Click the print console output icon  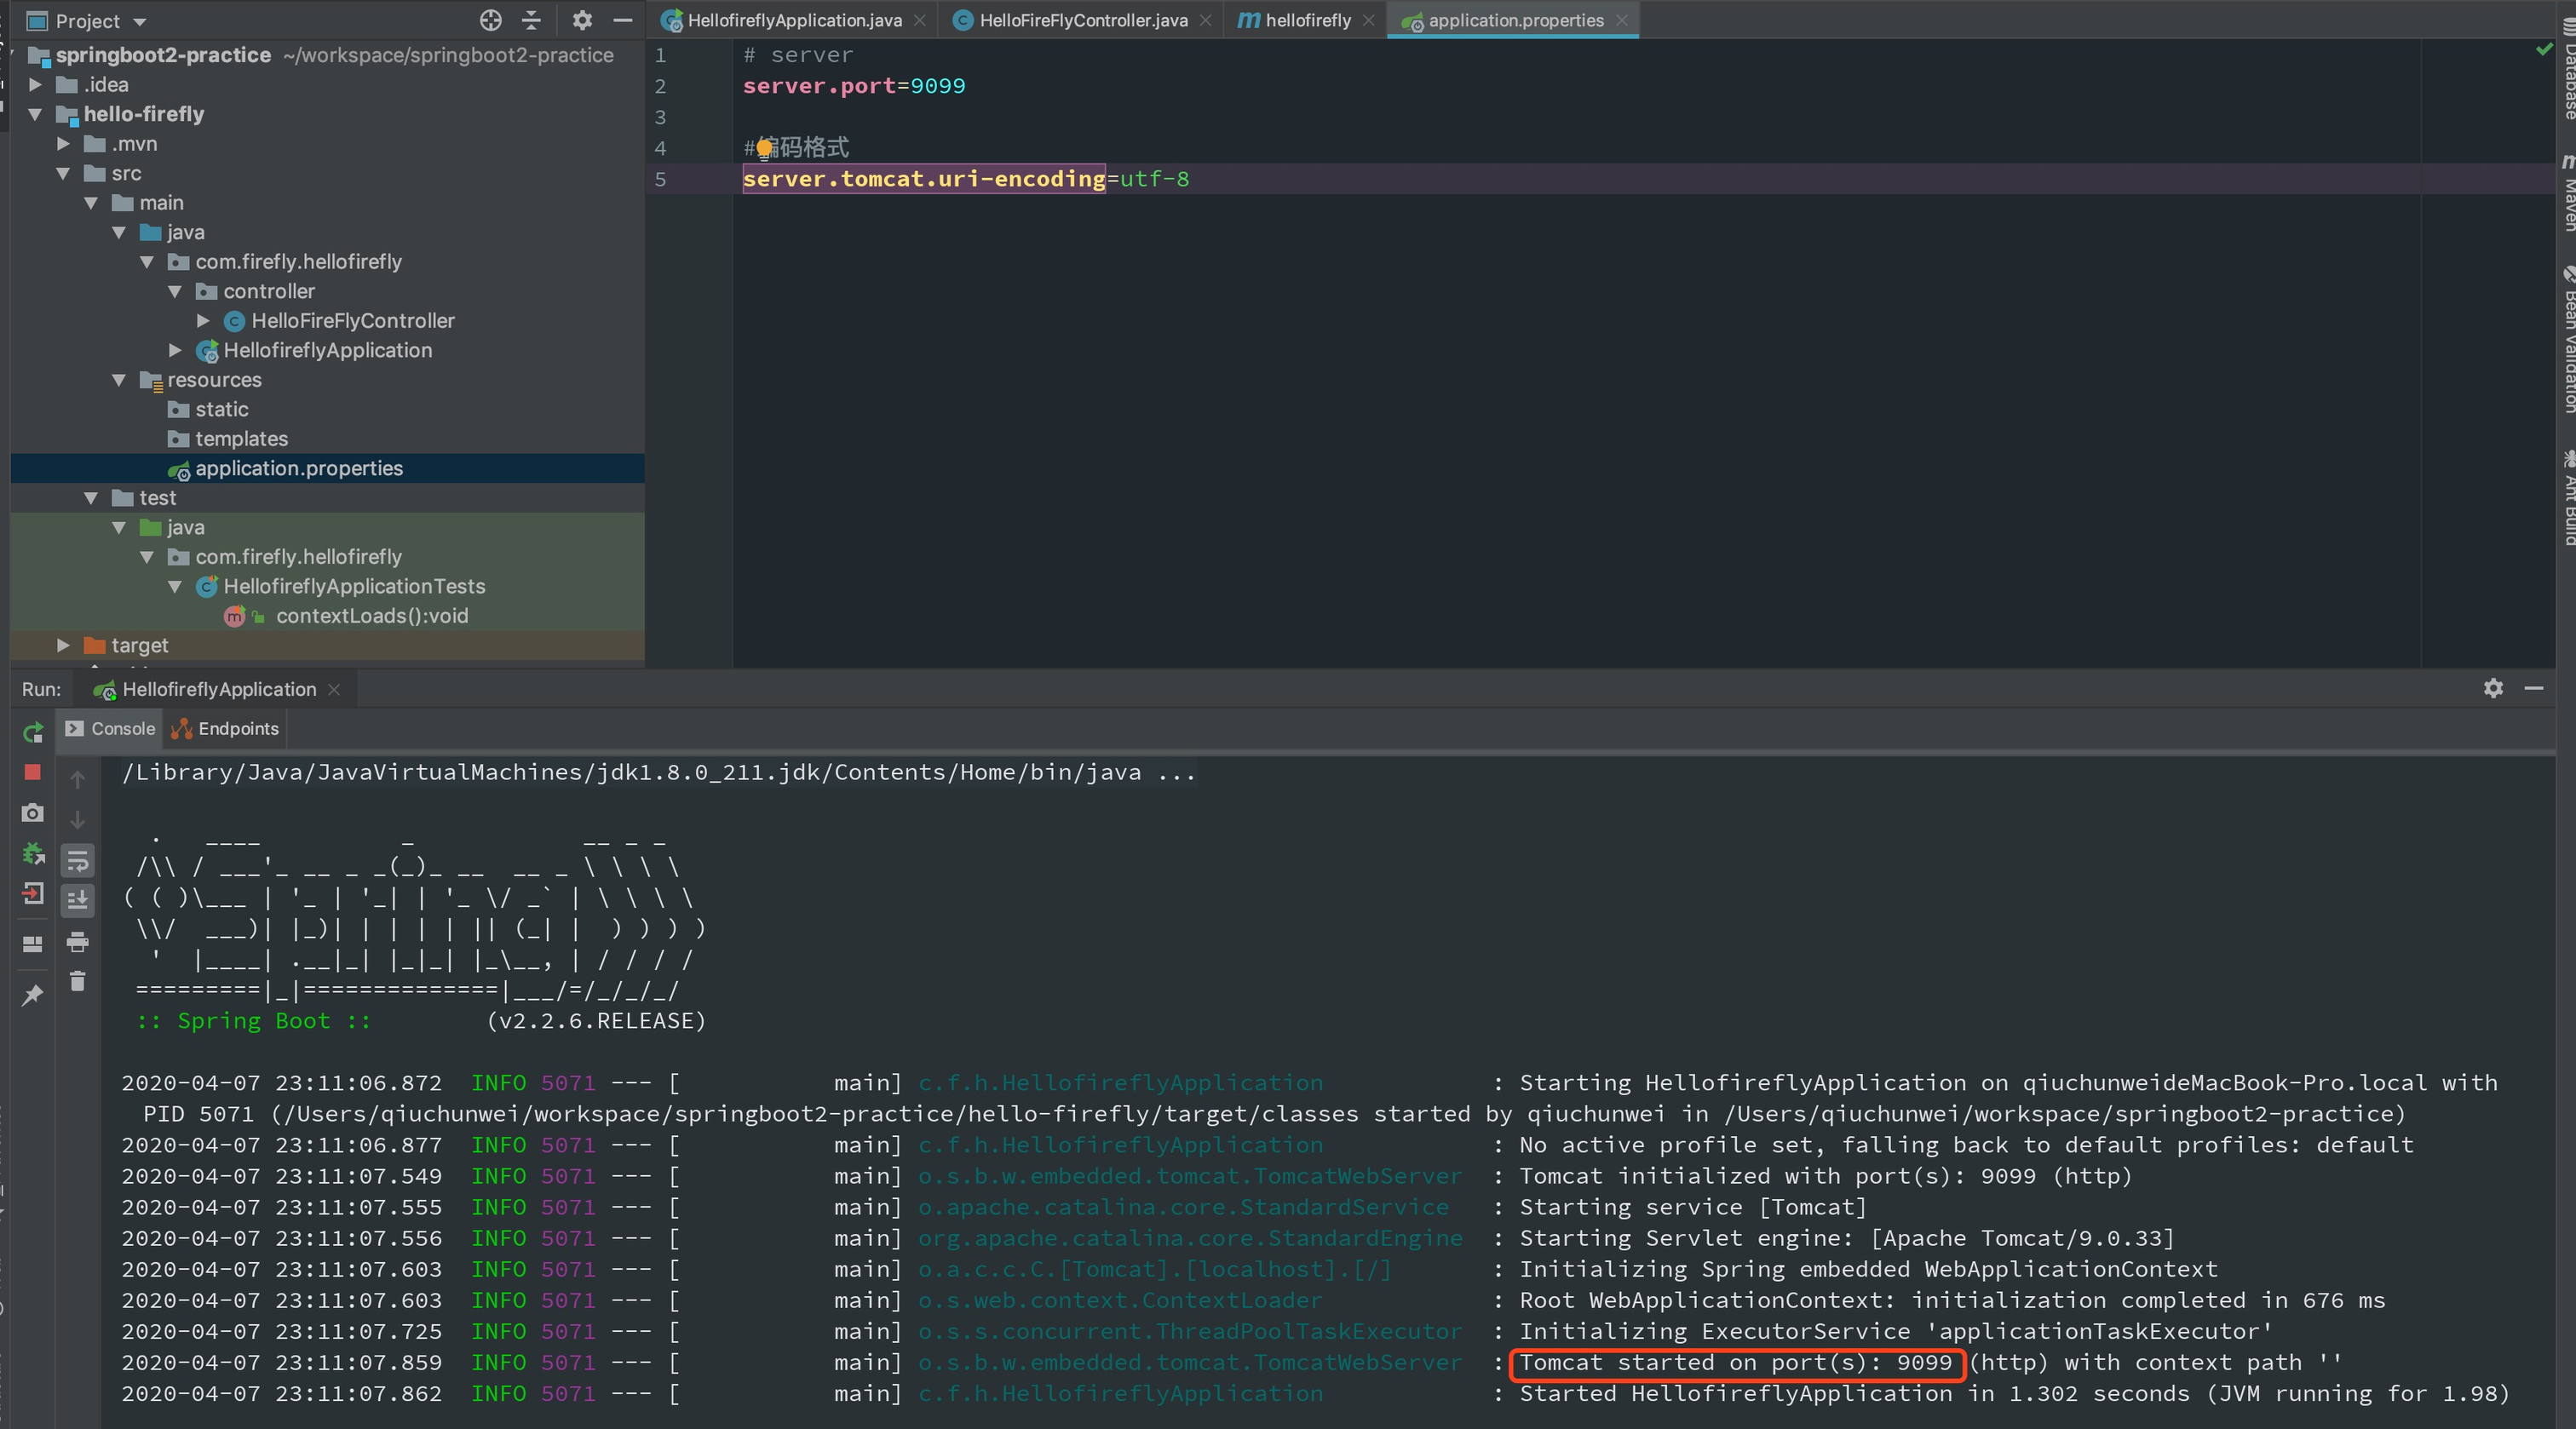tap(77, 941)
